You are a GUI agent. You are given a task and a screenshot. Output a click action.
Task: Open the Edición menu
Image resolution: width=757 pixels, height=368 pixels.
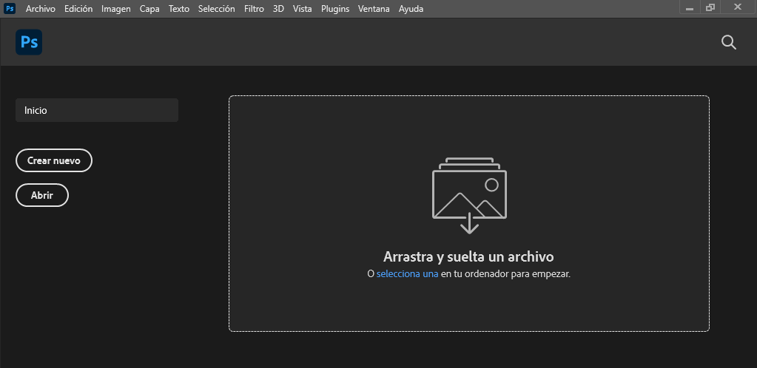tap(78, 9)
